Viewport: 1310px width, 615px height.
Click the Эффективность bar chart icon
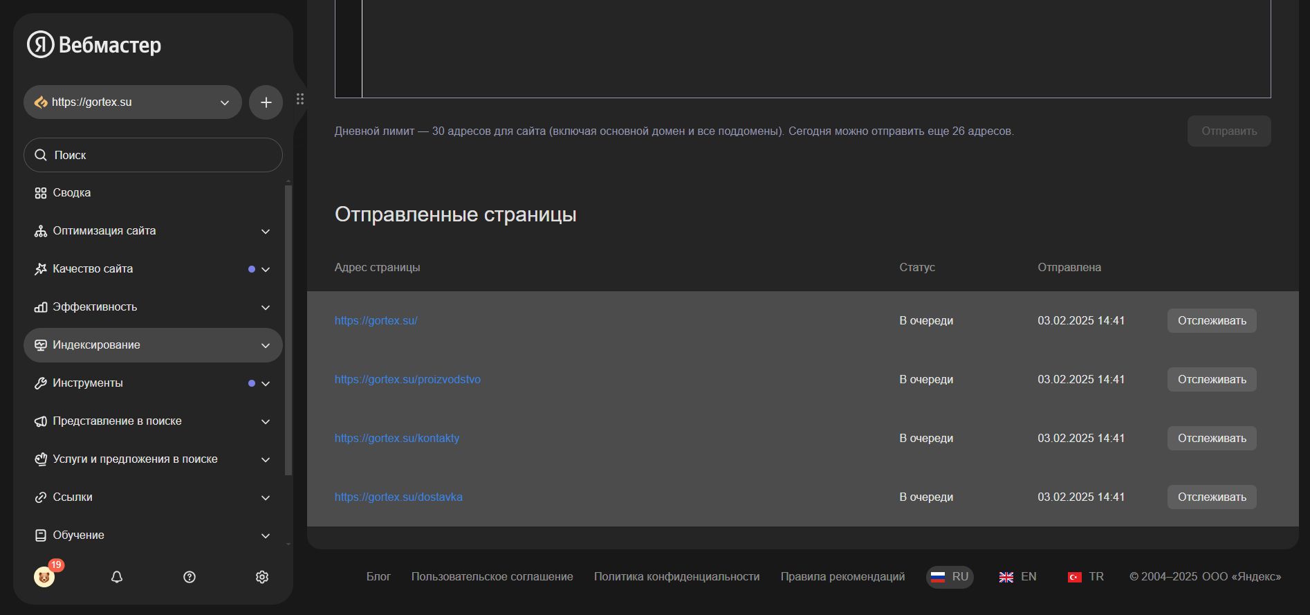tap(41, 307)
